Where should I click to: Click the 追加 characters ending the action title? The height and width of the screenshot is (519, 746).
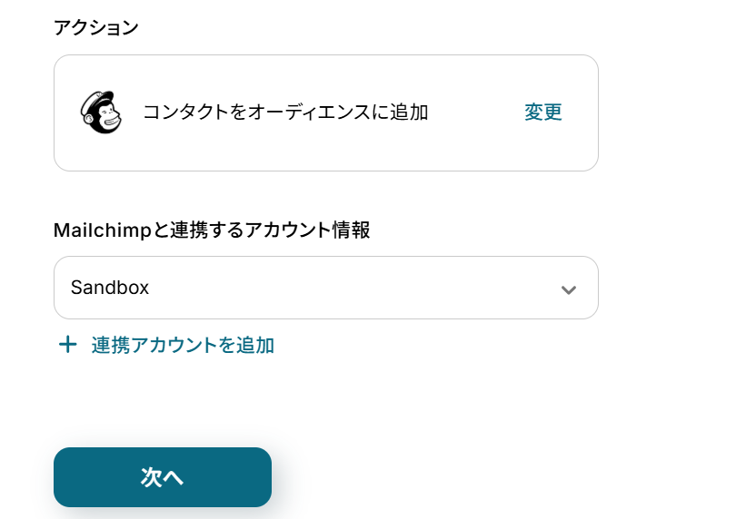coord(409,113)
